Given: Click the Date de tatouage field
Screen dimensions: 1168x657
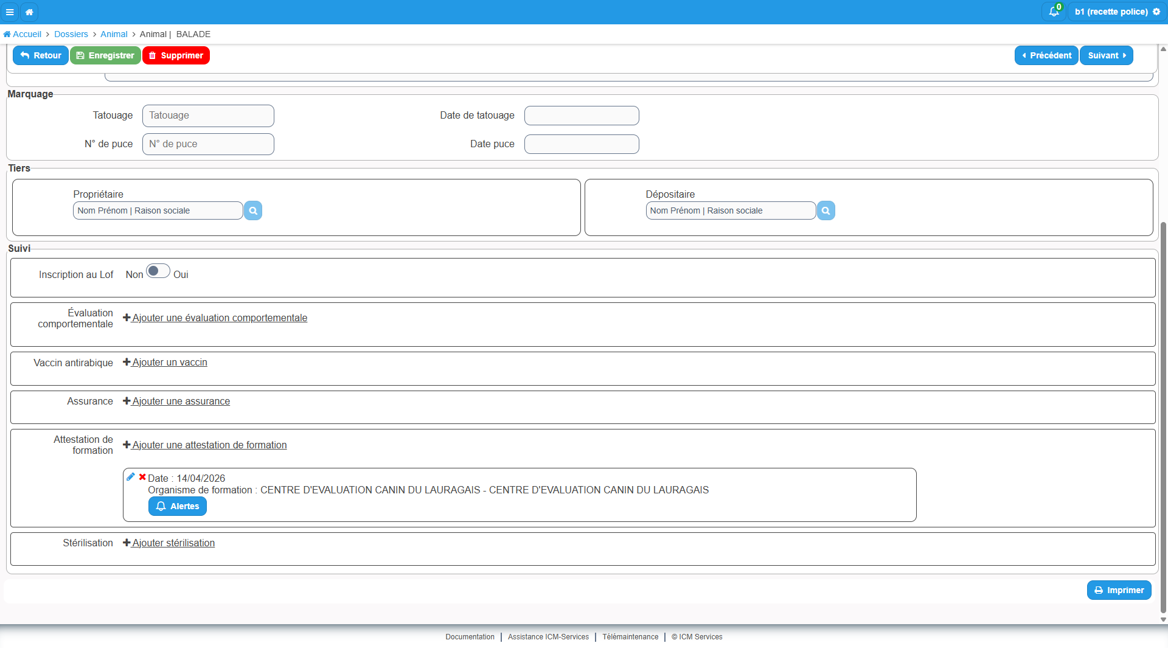Looking at the screenshot, I should pyautogui.click(x=582, y=116).
